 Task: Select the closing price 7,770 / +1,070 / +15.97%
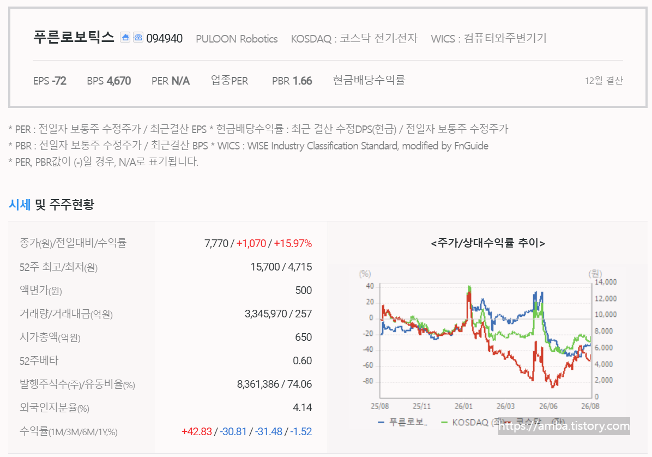[258, 243]
